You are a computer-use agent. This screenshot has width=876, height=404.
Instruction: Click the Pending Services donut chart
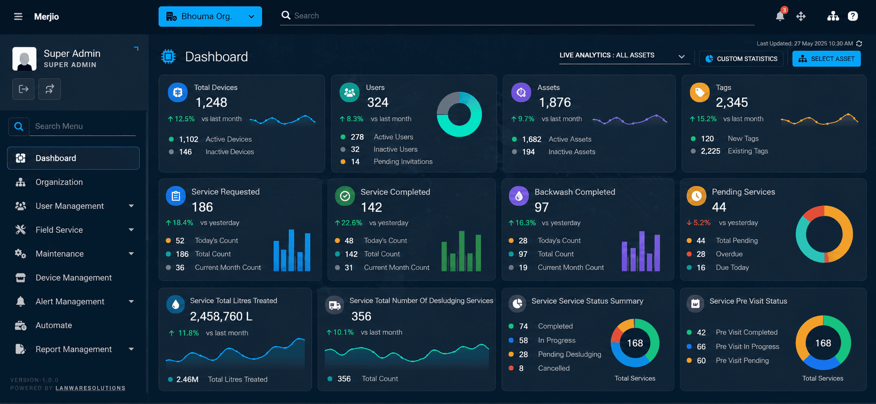(x=824, y=234)
